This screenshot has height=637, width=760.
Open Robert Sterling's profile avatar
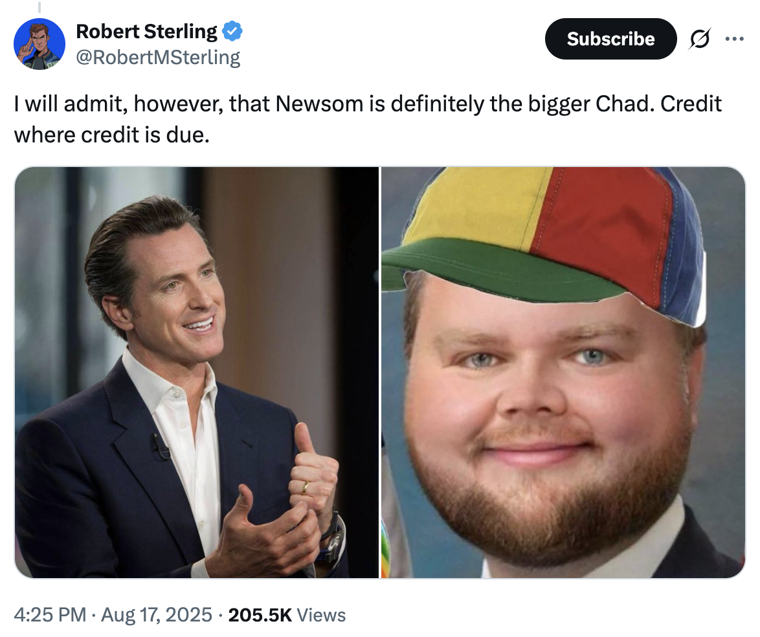(39, 44)
